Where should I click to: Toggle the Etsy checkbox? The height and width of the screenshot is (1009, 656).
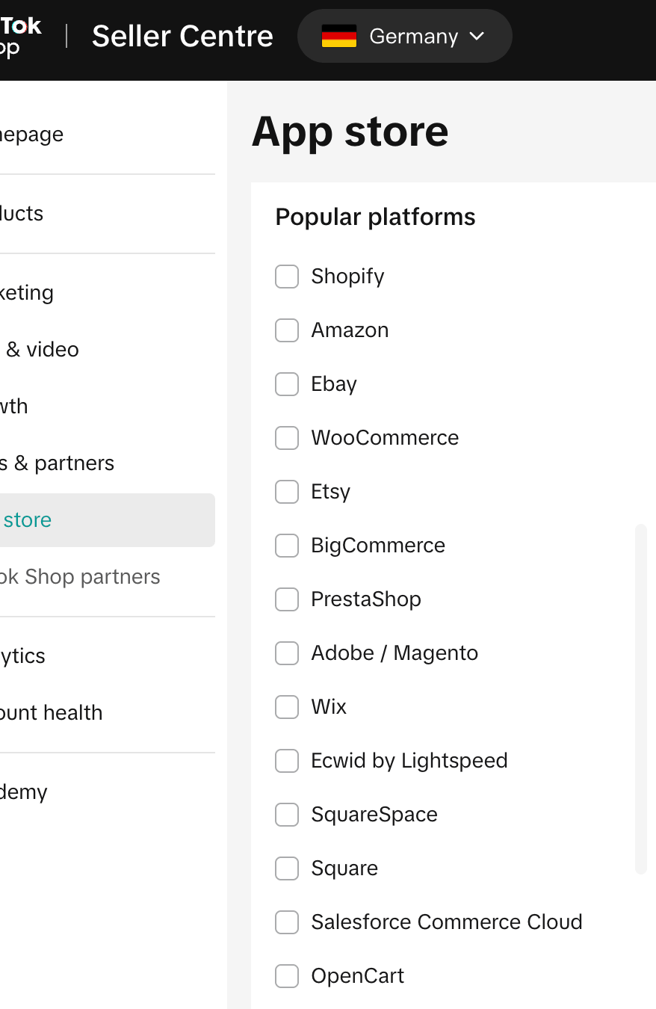click(287, 492)
